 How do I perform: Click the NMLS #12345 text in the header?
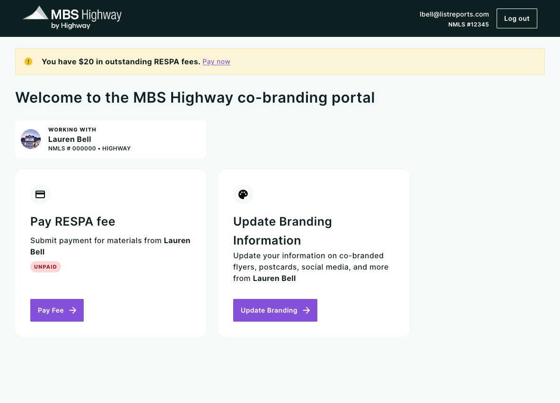[469, 24]
